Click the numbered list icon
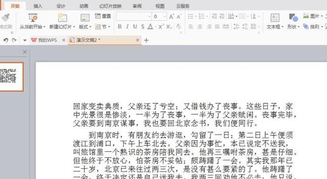 click(x=202, y=16)
